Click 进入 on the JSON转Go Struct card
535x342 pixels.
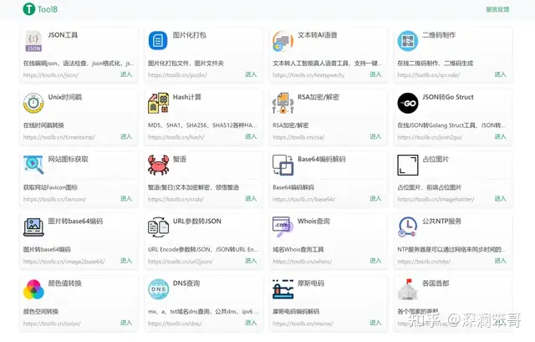500,136
